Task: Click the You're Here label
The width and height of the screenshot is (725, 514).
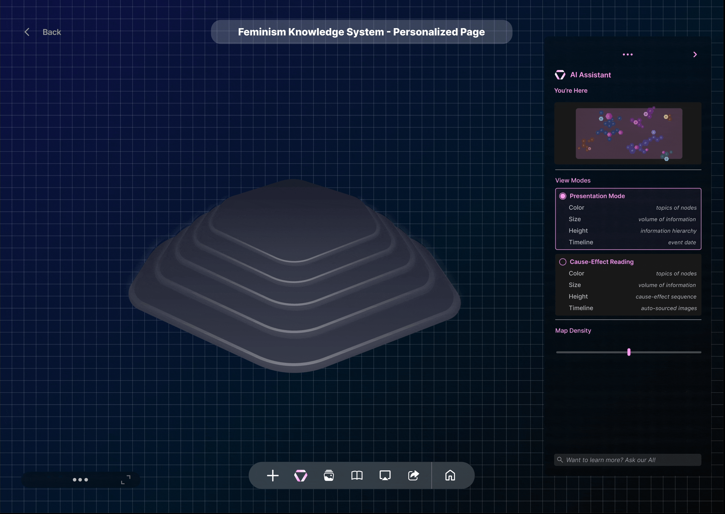Action: [x=571, y=90]
